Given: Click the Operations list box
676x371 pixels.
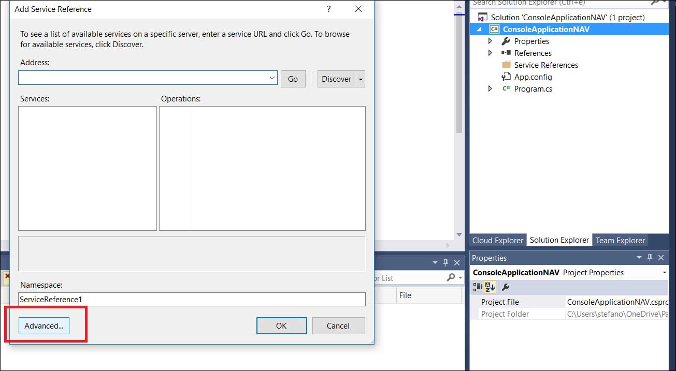Looking at the screenshot, I should pos(262,168).
